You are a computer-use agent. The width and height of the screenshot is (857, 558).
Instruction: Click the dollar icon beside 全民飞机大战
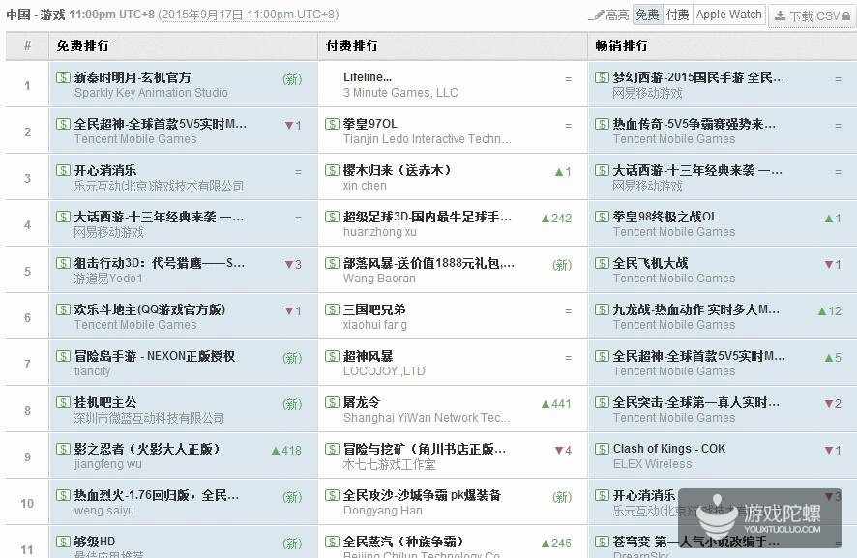coord(602,263)
